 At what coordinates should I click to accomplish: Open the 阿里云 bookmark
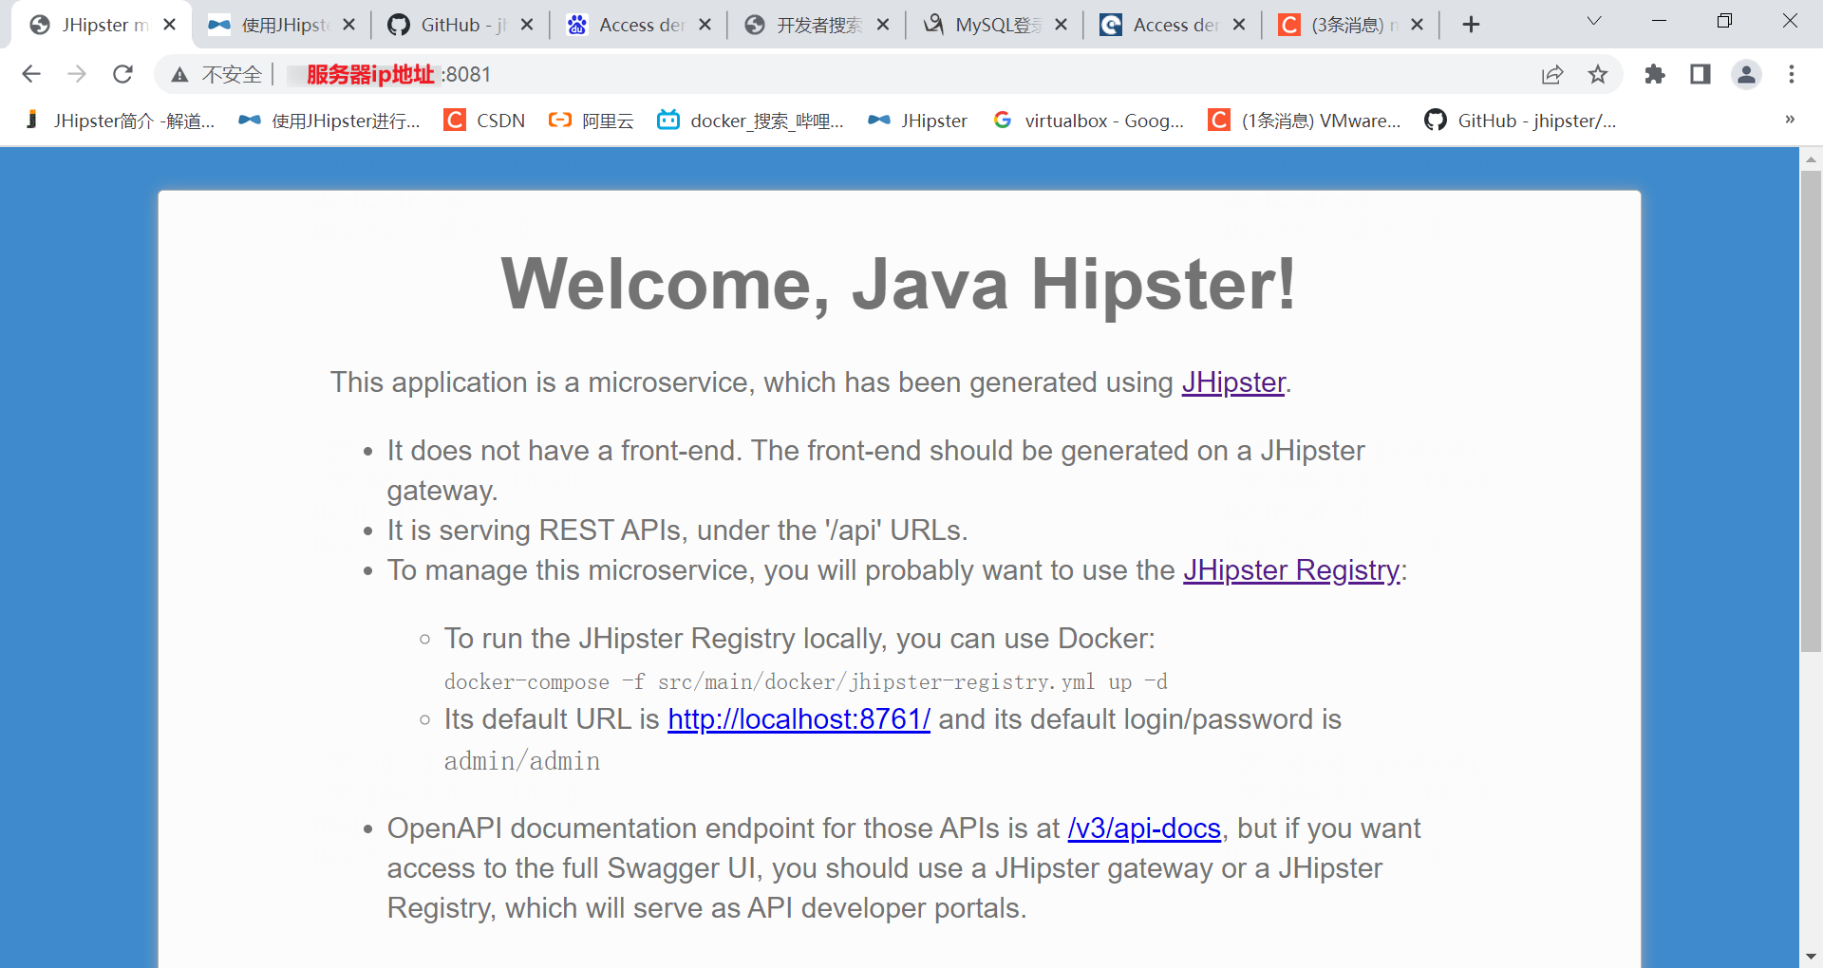(592, 121)
